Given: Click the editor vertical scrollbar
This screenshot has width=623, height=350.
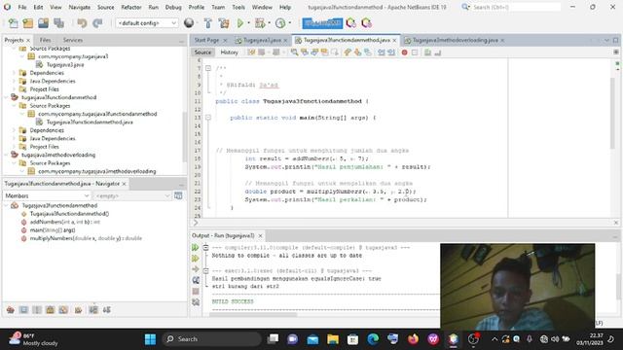Looking at the screenshot, I should [x=612, y=113].
